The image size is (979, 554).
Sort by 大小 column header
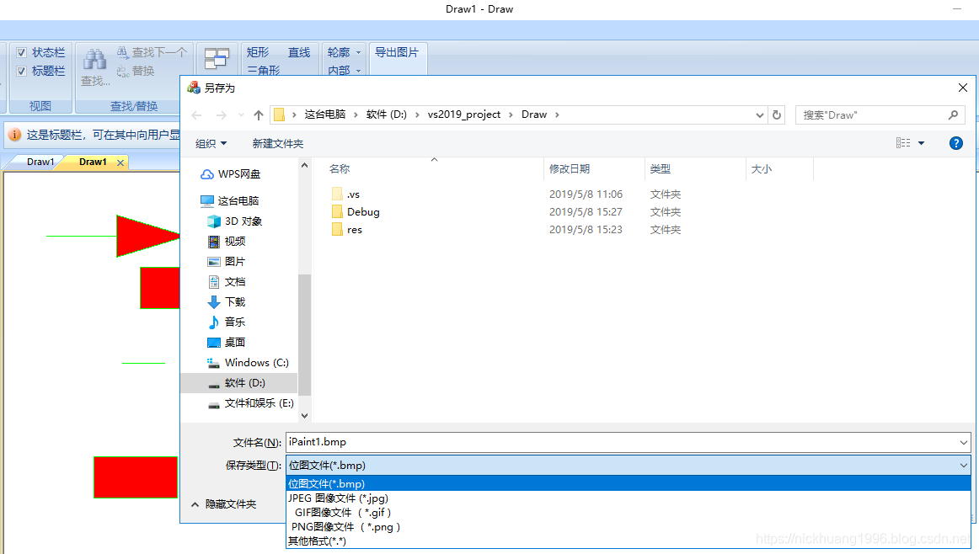click(x=761, y=168)
